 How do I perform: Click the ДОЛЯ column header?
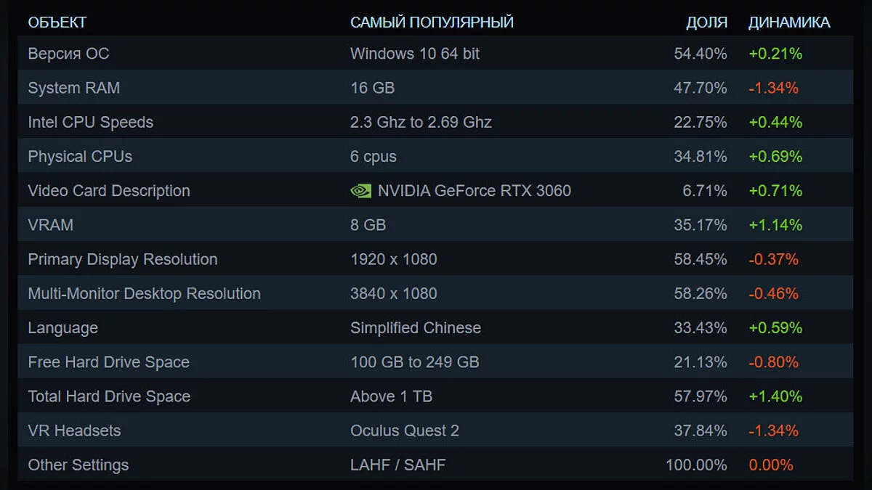tap(706, 23)
